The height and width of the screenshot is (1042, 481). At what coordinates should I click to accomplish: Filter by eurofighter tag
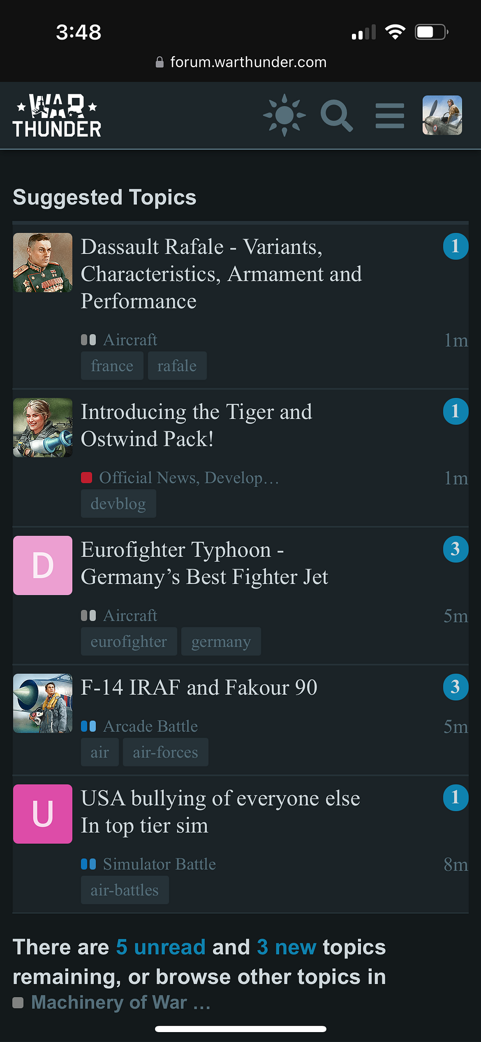click(129, 641)
